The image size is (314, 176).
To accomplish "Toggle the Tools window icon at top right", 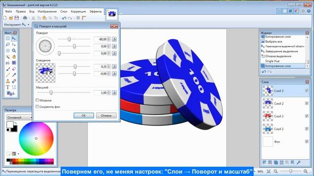I will point(279,11).
